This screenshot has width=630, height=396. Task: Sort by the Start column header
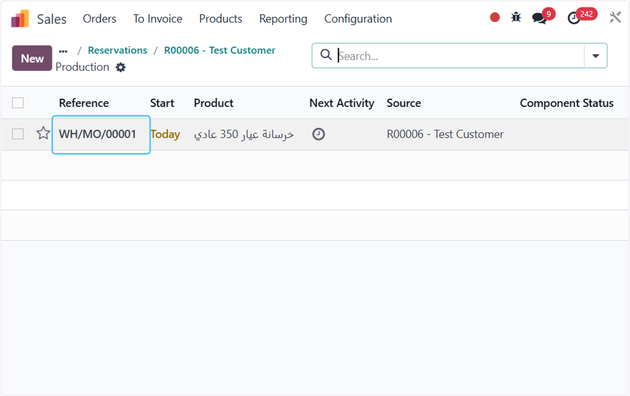[x=162, y=103]
